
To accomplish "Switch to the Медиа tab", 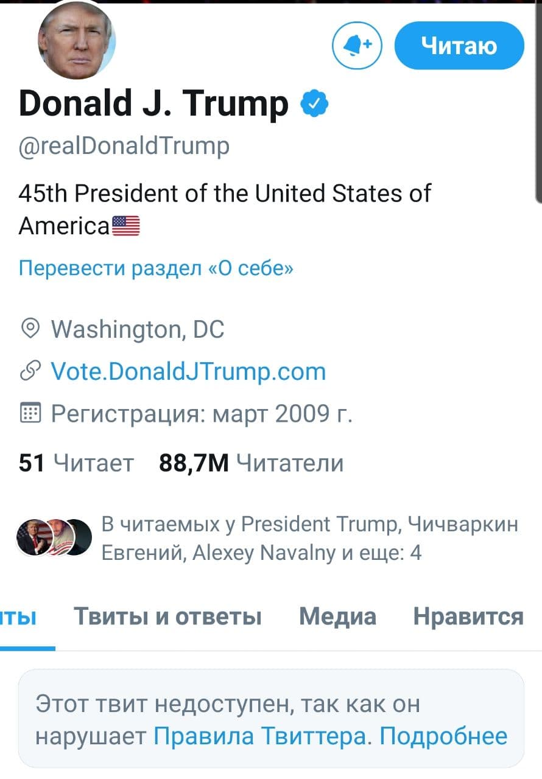I will point(337,617).
